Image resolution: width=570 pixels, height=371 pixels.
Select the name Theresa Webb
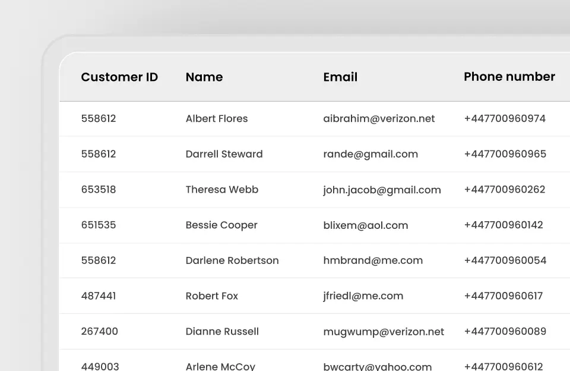[221, 189]
